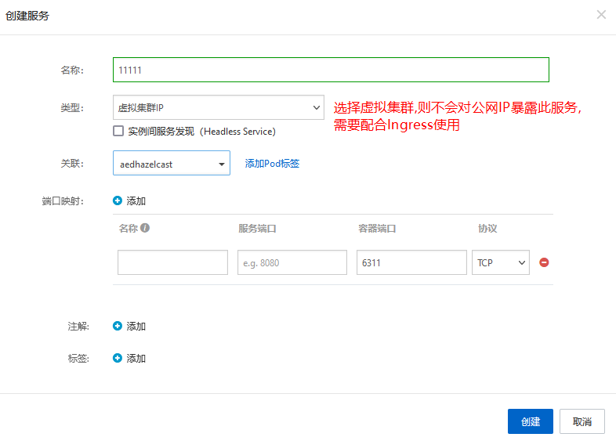Open the 类型 dropdown showing 虚拟集群IP

click(218, 107)
